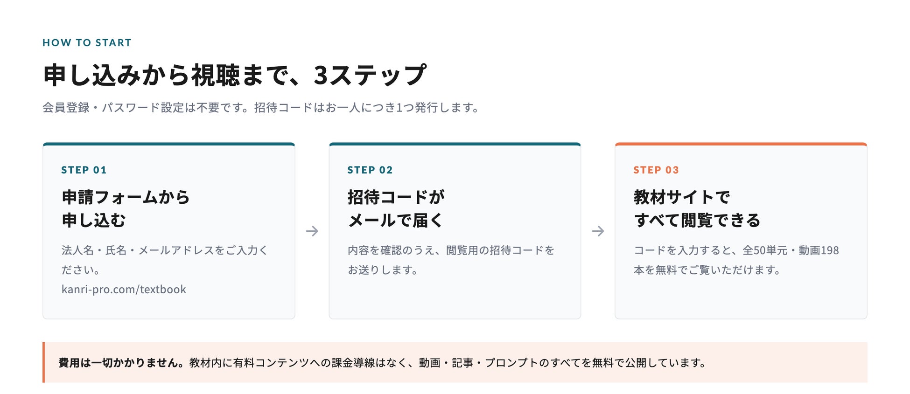Click the orange STEP 03 label

(656, 170)
